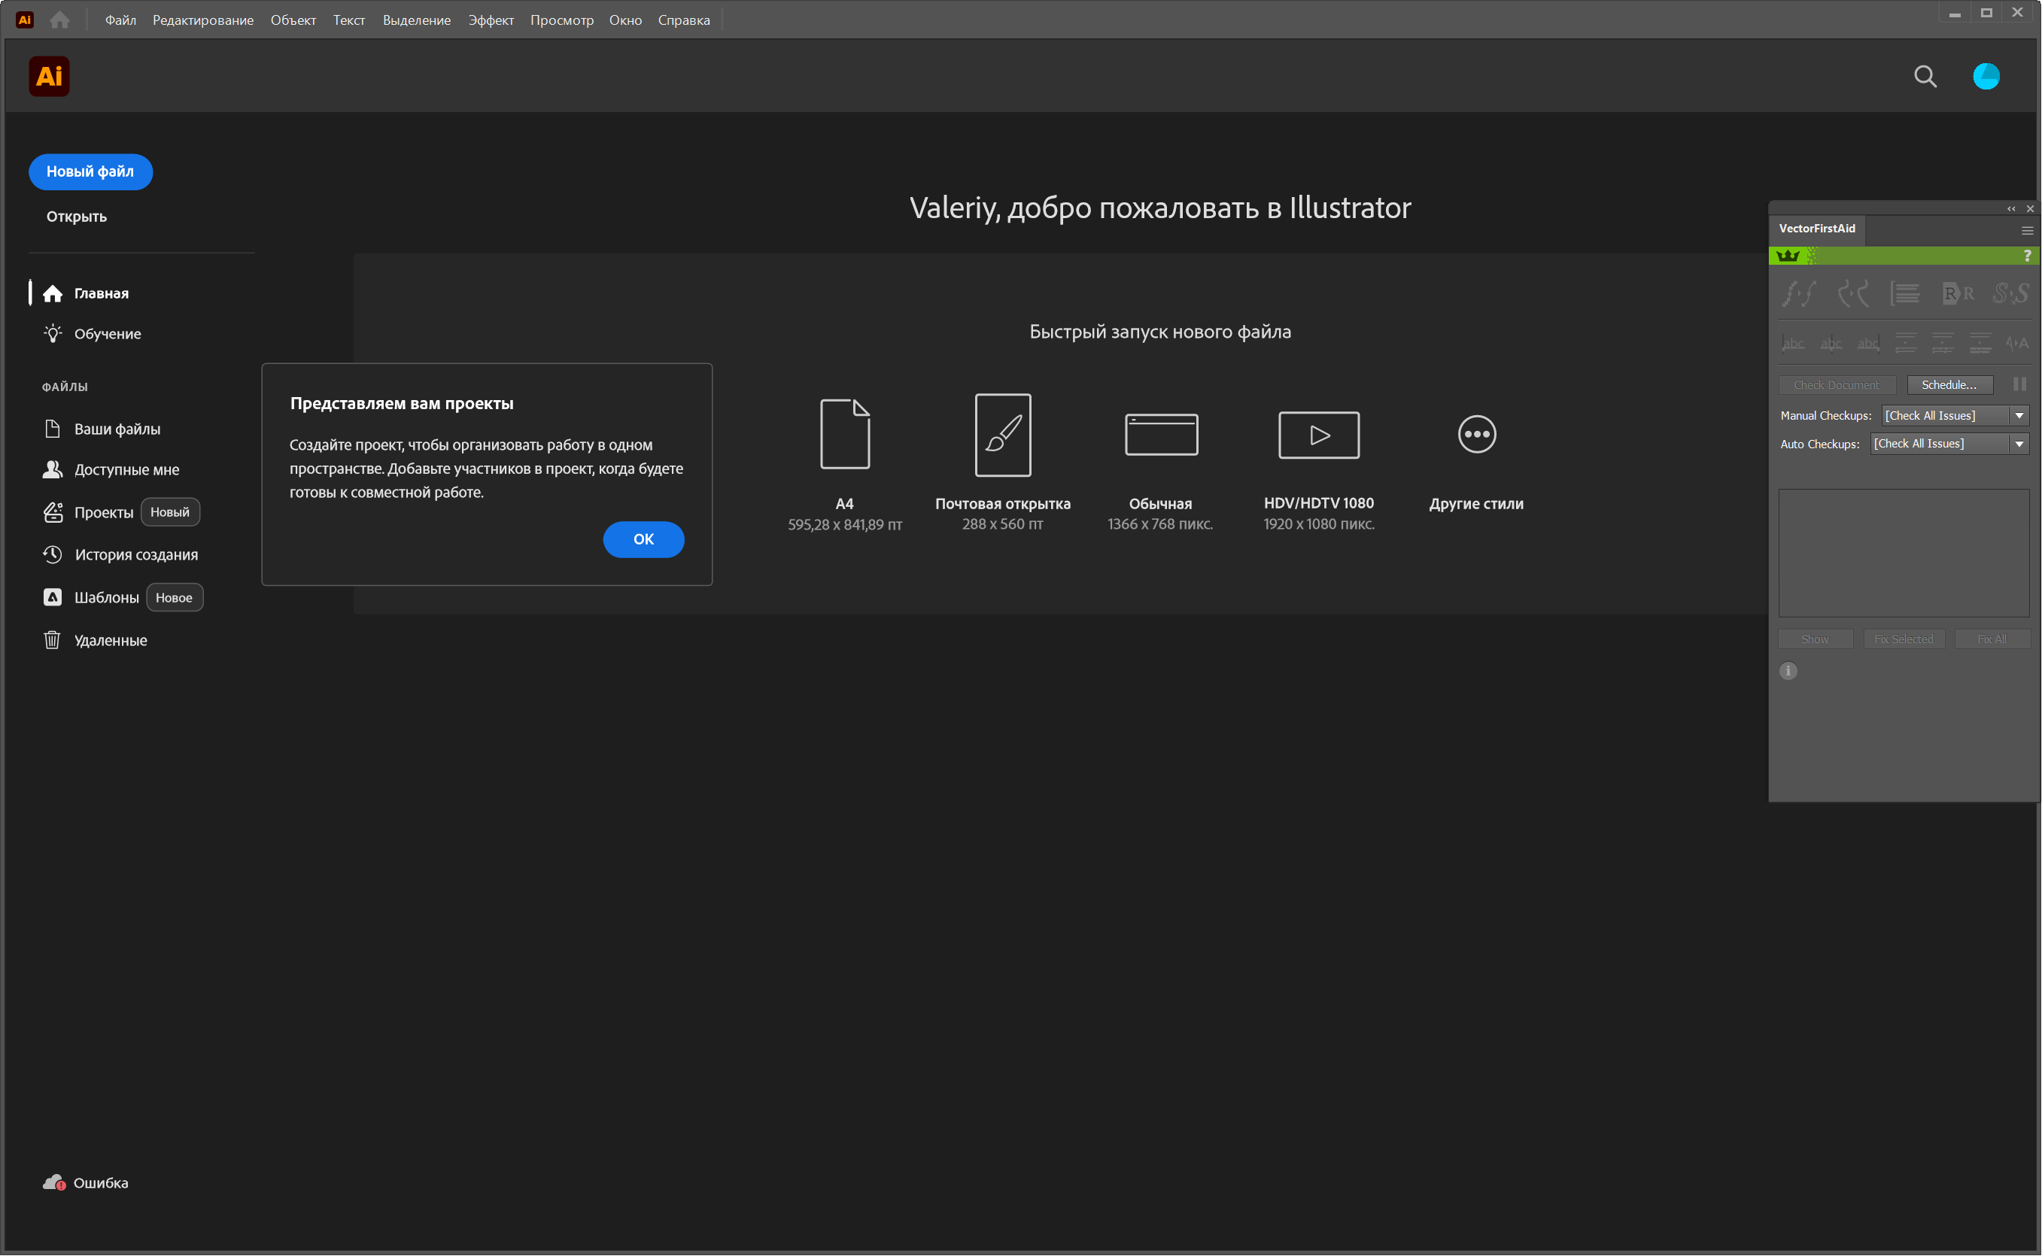The width and height of the screenshot is (2042, 1256).
Task: Click the VectorFirstAid crown icon
Action: (x=1788, y=256)
